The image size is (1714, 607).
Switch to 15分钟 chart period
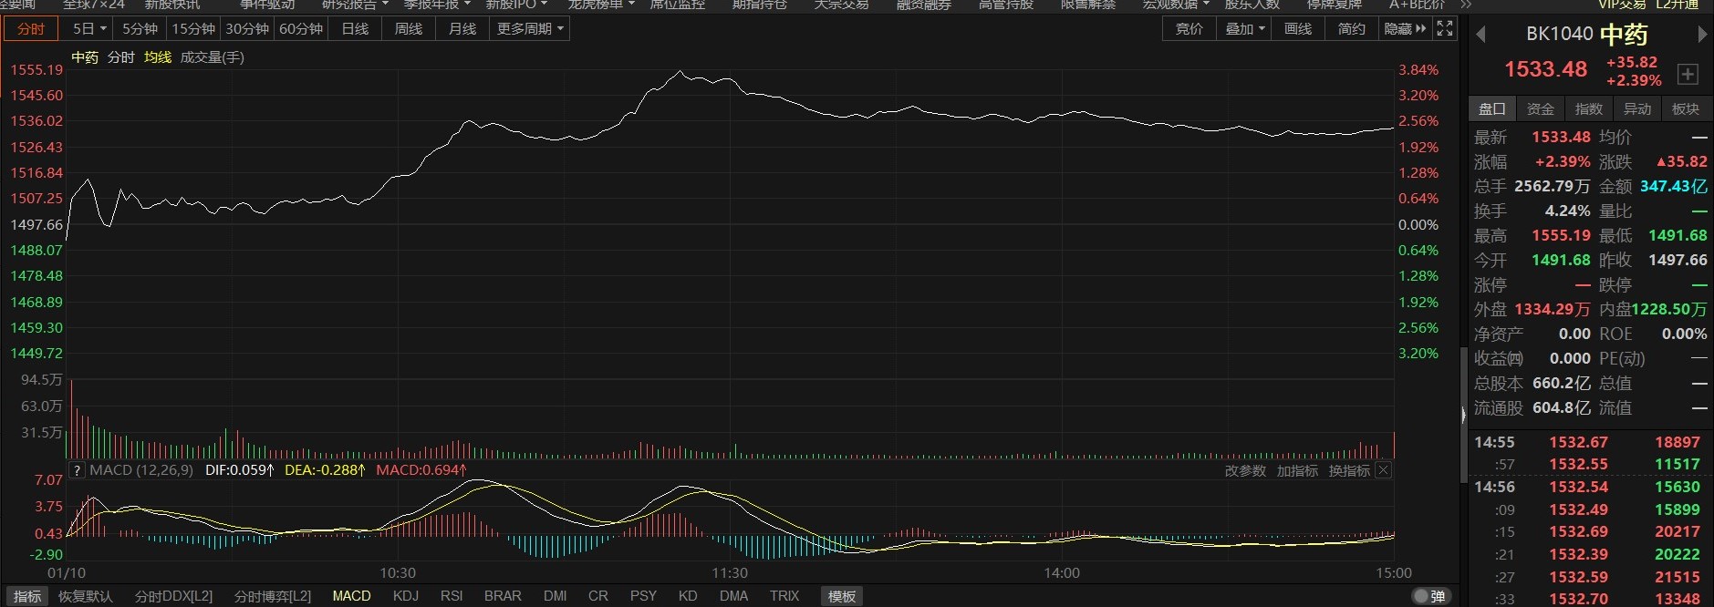(x=193, y=28)
